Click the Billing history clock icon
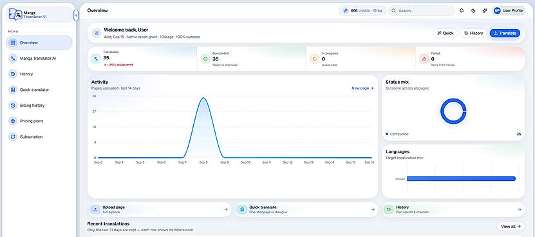535x237 pixels. click(13, 106)
